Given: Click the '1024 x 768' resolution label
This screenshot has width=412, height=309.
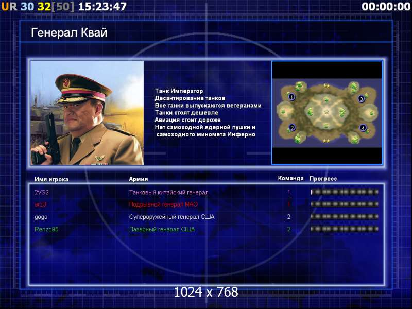Looking at the screenshot, I should (x=206, y=292).
